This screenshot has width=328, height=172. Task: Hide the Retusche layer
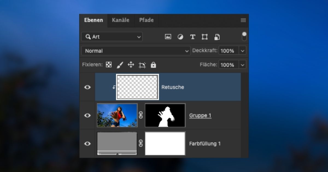pos(87,87)
